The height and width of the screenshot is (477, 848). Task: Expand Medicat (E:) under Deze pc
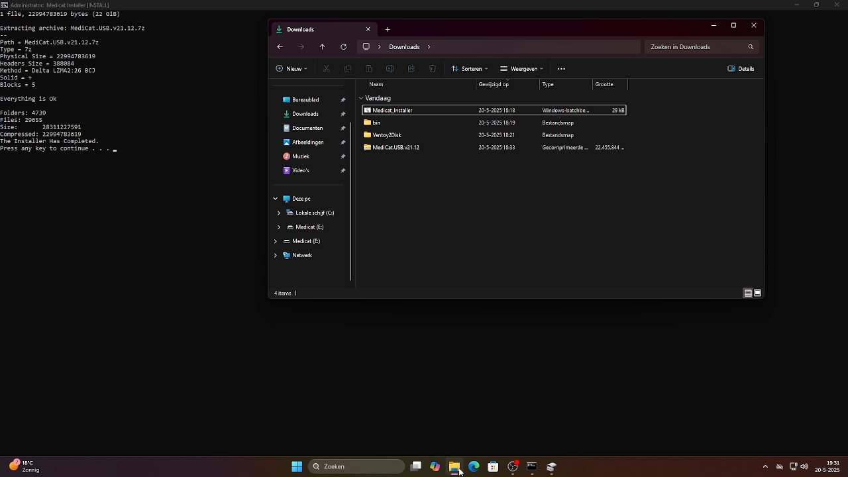[x=279, y=227]
